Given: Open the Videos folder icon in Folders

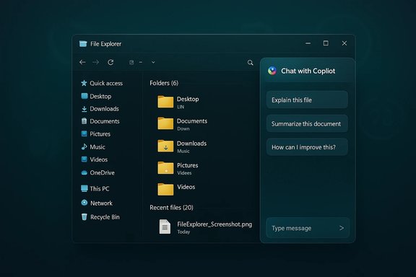Looking at the screenshot, I should 165,189.
